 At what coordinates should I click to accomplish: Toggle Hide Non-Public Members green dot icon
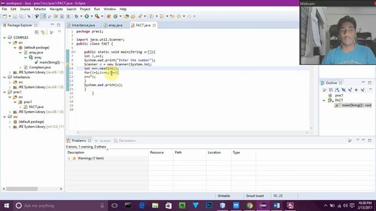[x=356, y=90]
